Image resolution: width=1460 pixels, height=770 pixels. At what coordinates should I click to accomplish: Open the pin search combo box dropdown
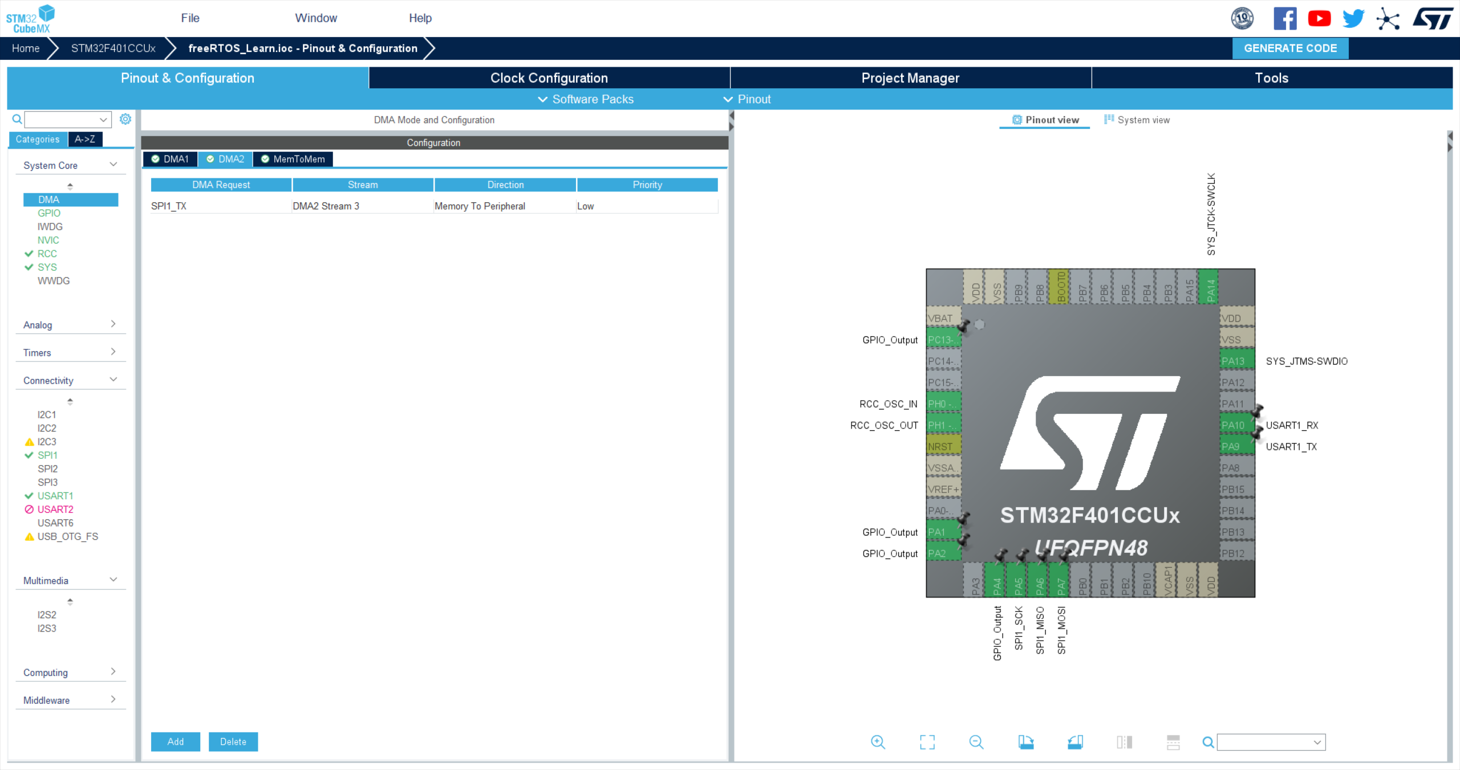pos(1317,742)
